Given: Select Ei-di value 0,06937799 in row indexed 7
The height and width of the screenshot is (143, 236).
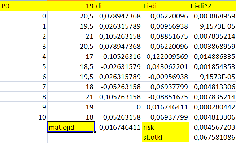Looking at the screenshot, I should tap(166, 87).
